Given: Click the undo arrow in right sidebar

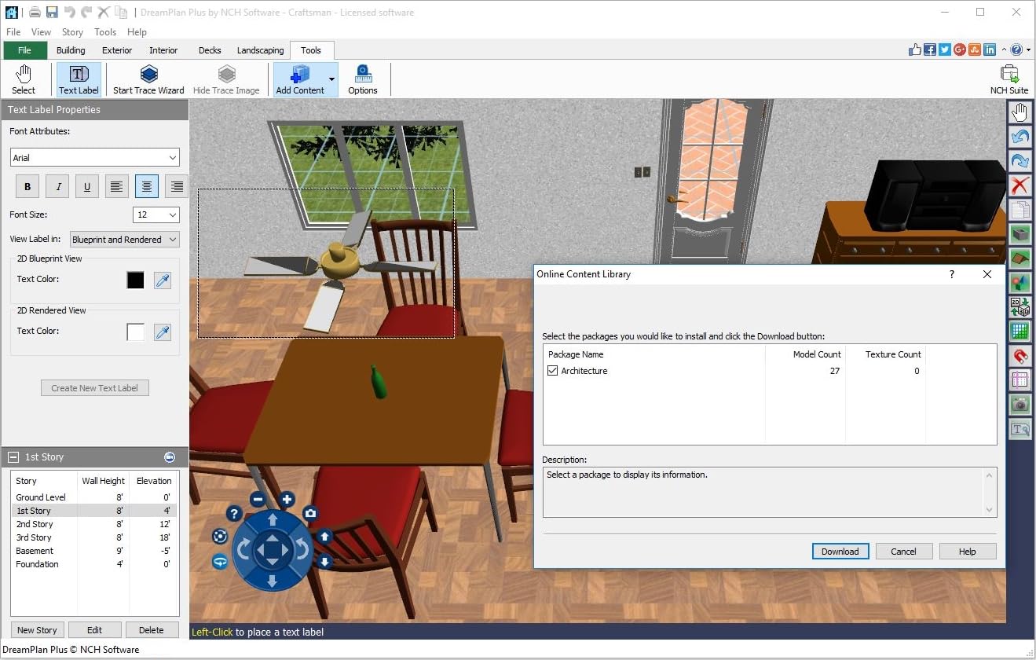Looking at the screenshot, I should (1020, 137).
